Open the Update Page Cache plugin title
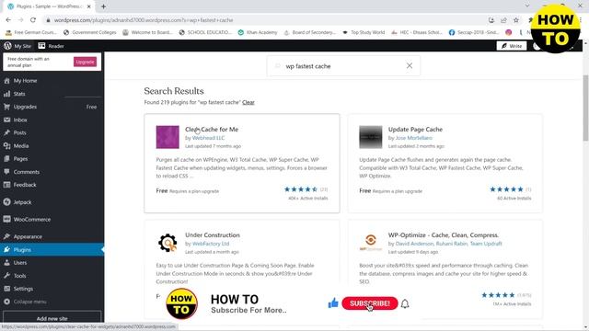Image resolution: width=589 pixels, height=331 pixels. (x=415, y=129)
